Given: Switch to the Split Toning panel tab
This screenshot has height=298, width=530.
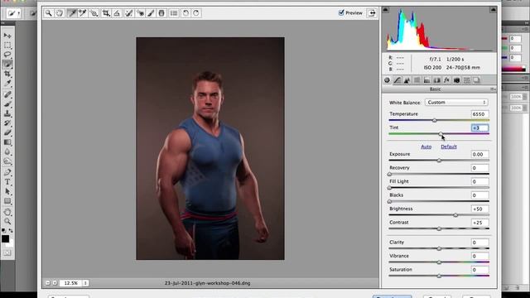Looking at the screenshot, I should click(x=426, y=80).
